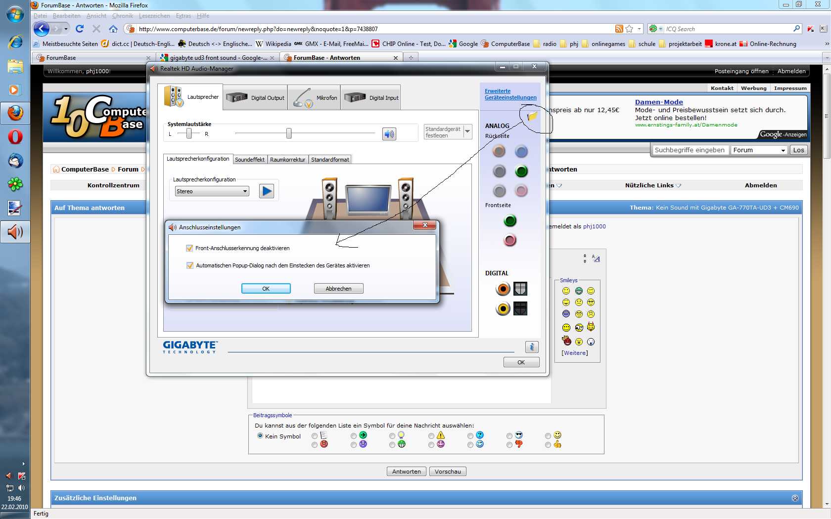The height and width of the screenshot is (519, 831).
Task: Select the orange coaxial digital jack
Action: point(503,289)
